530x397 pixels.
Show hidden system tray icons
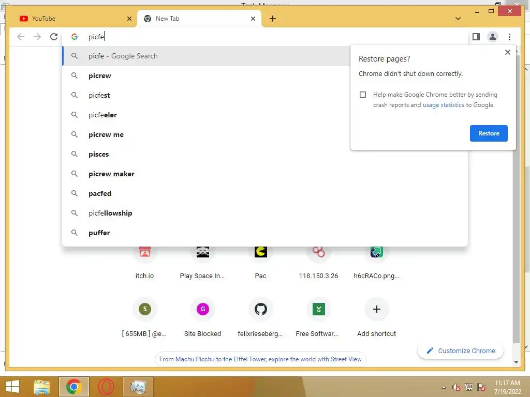[x=444, y=387]
